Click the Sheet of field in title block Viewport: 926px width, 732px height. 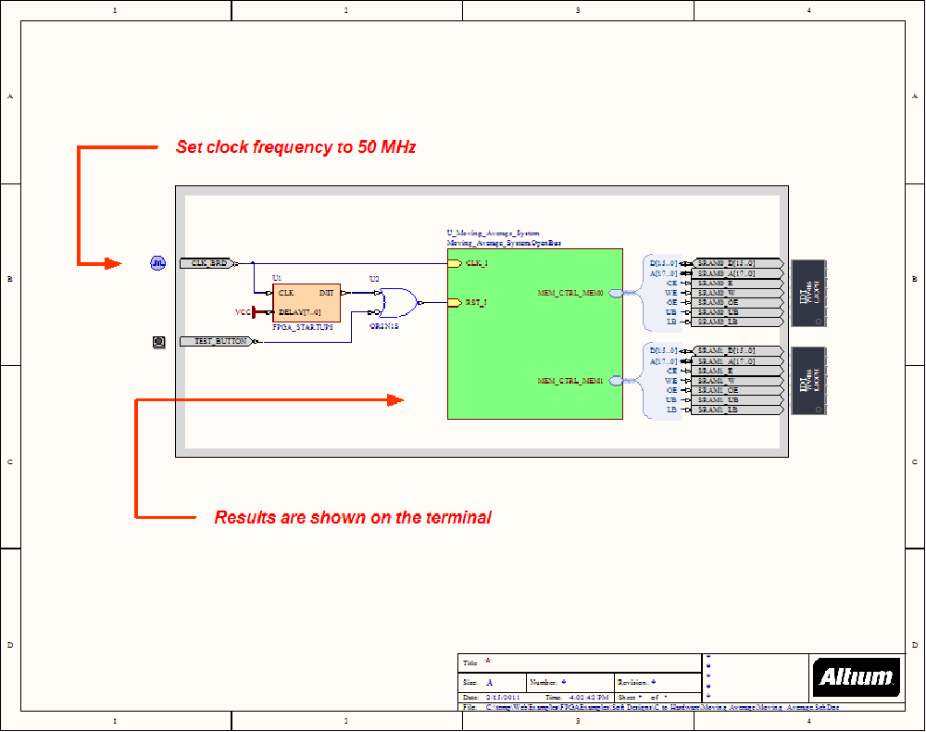(657, 698)
